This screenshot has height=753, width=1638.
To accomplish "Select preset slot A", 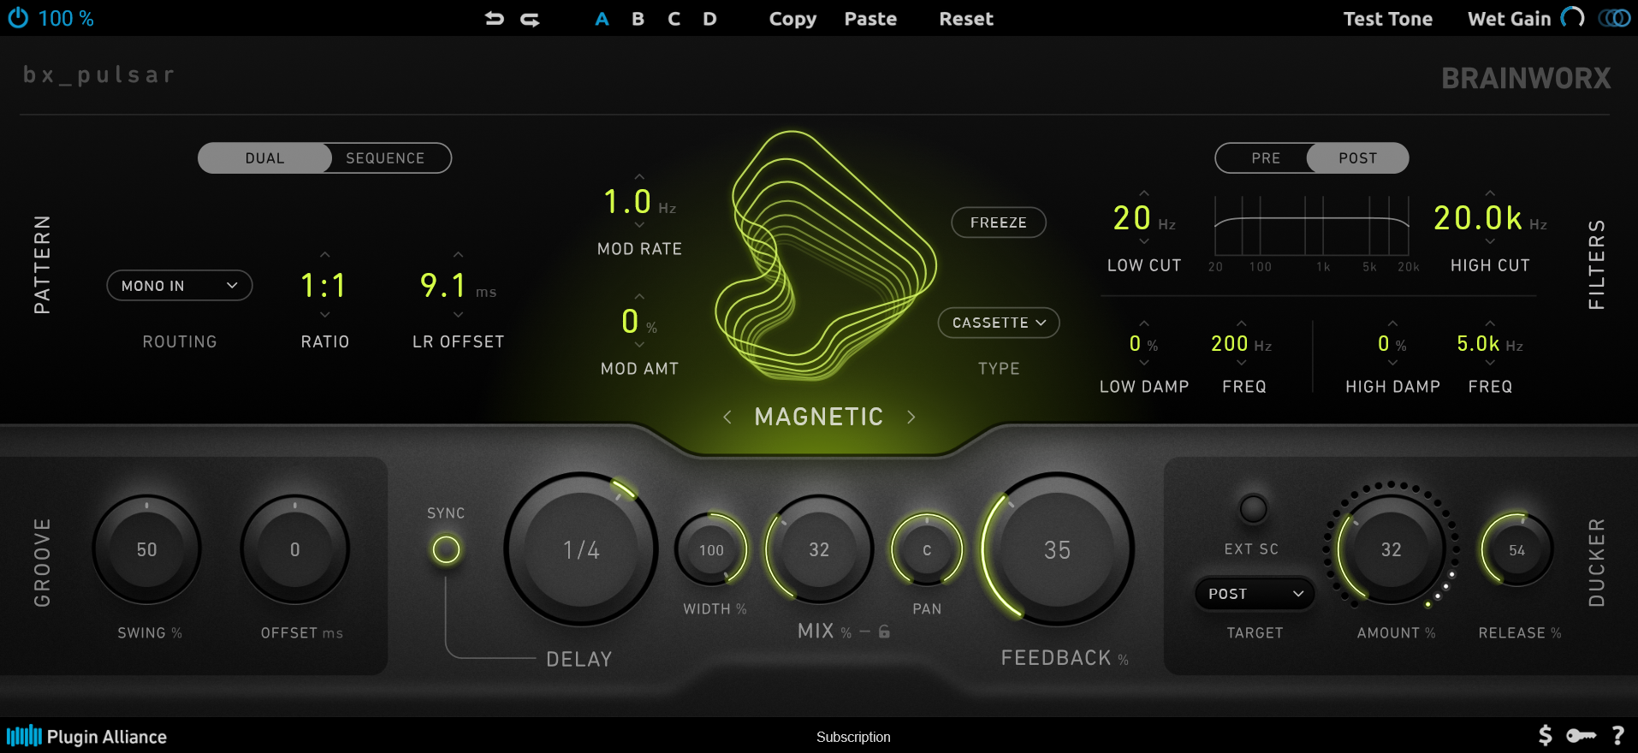I will (x=602, y=19).
